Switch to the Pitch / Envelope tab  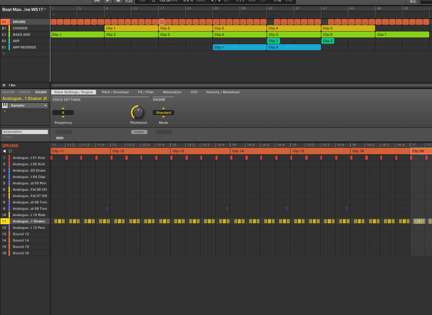pos(115,92)
